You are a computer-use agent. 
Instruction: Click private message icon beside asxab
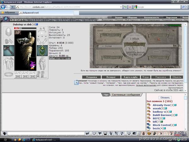(149, 108)
